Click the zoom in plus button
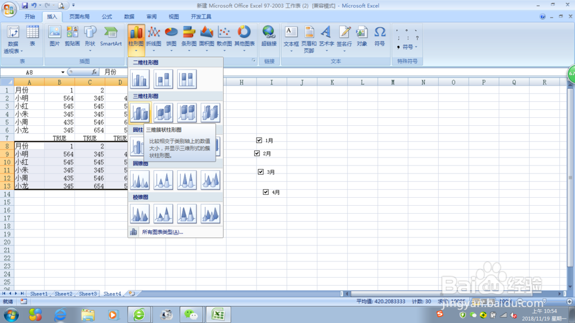 pos(569,301)
